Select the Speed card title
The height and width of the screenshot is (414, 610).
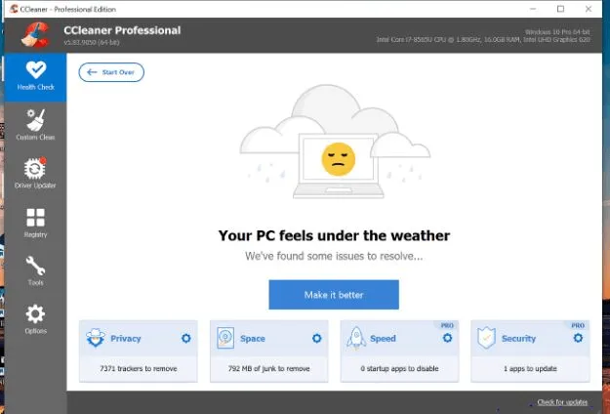coord(383,339)
